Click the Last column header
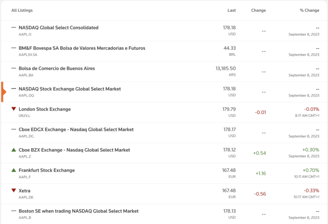The height and width of the screenshot is (224, 328). (x=232, y=10)
